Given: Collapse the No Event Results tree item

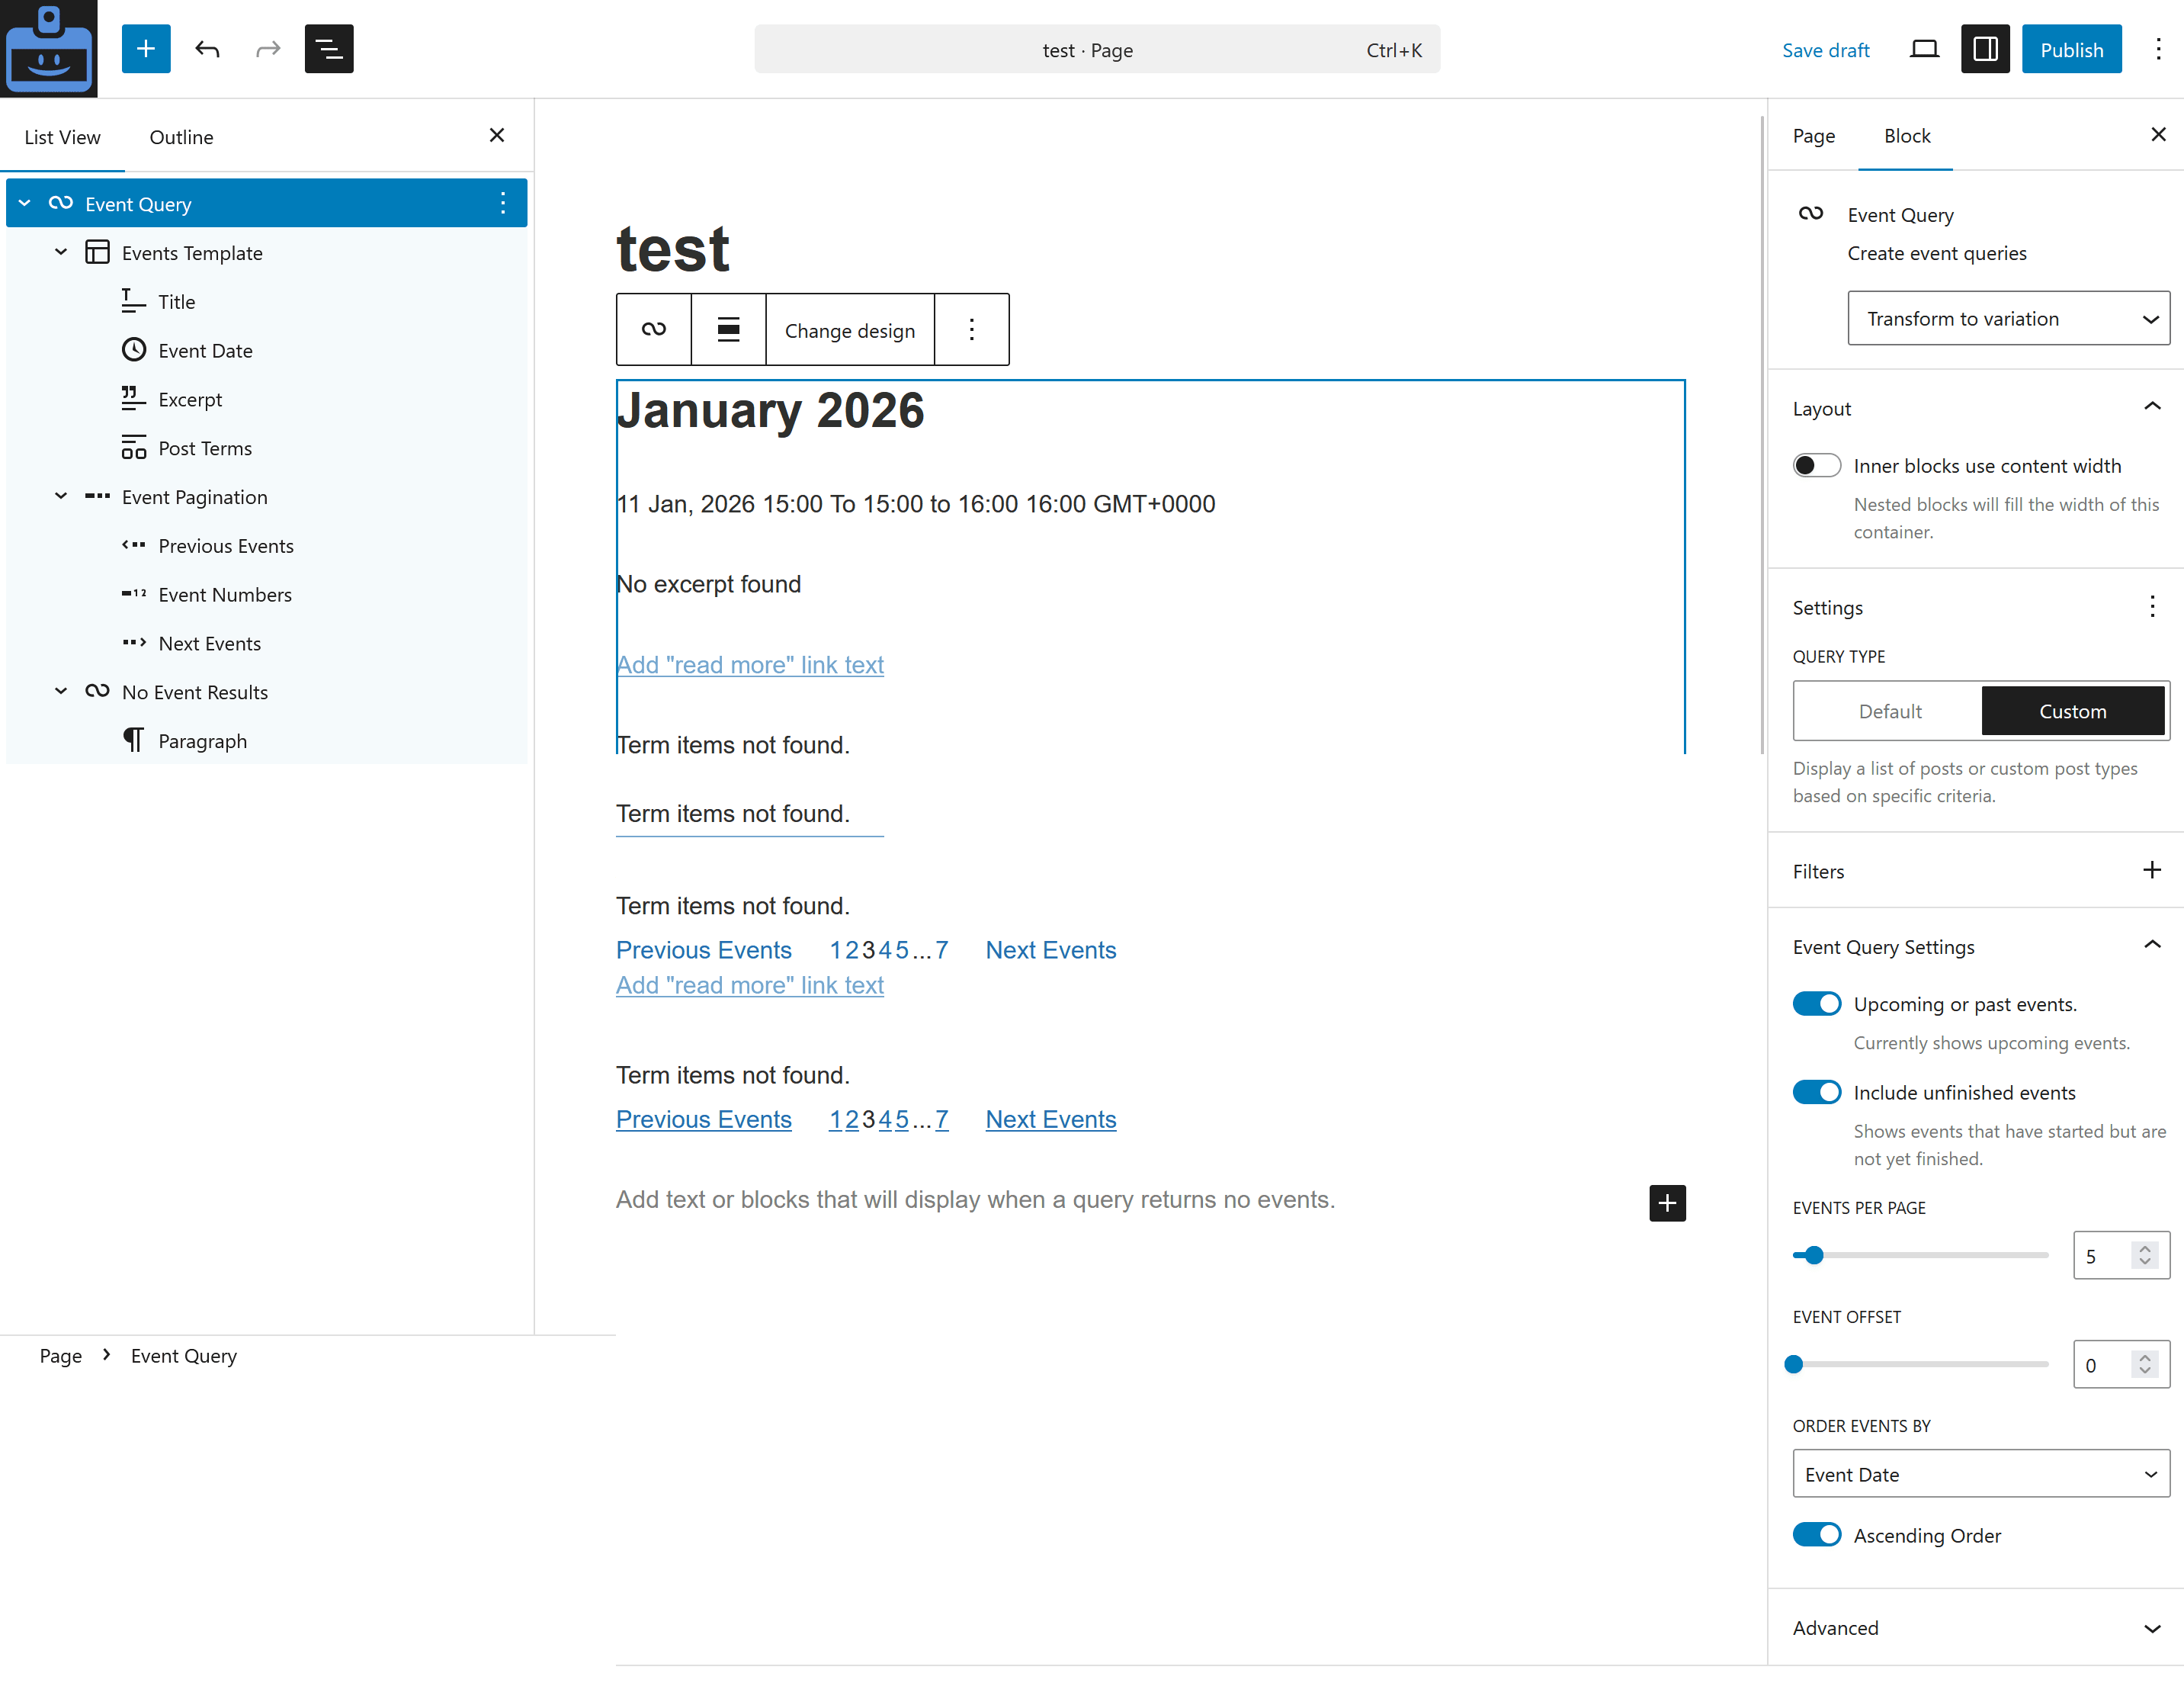Looking at the screenshot, I should click(61, 692).
